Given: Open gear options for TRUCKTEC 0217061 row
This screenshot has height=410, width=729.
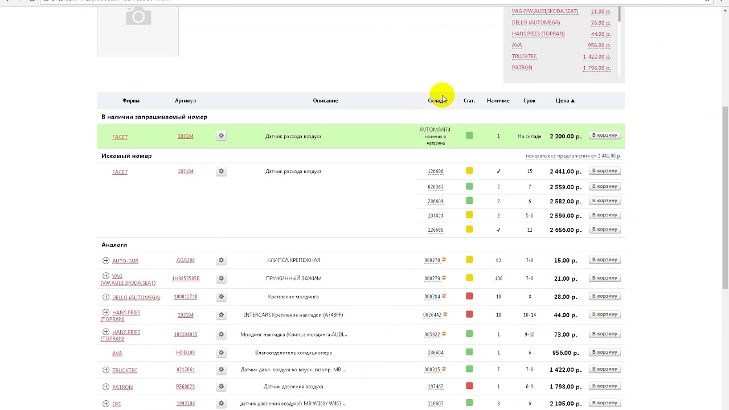Looking at the screenshot, I should point(221,370).
